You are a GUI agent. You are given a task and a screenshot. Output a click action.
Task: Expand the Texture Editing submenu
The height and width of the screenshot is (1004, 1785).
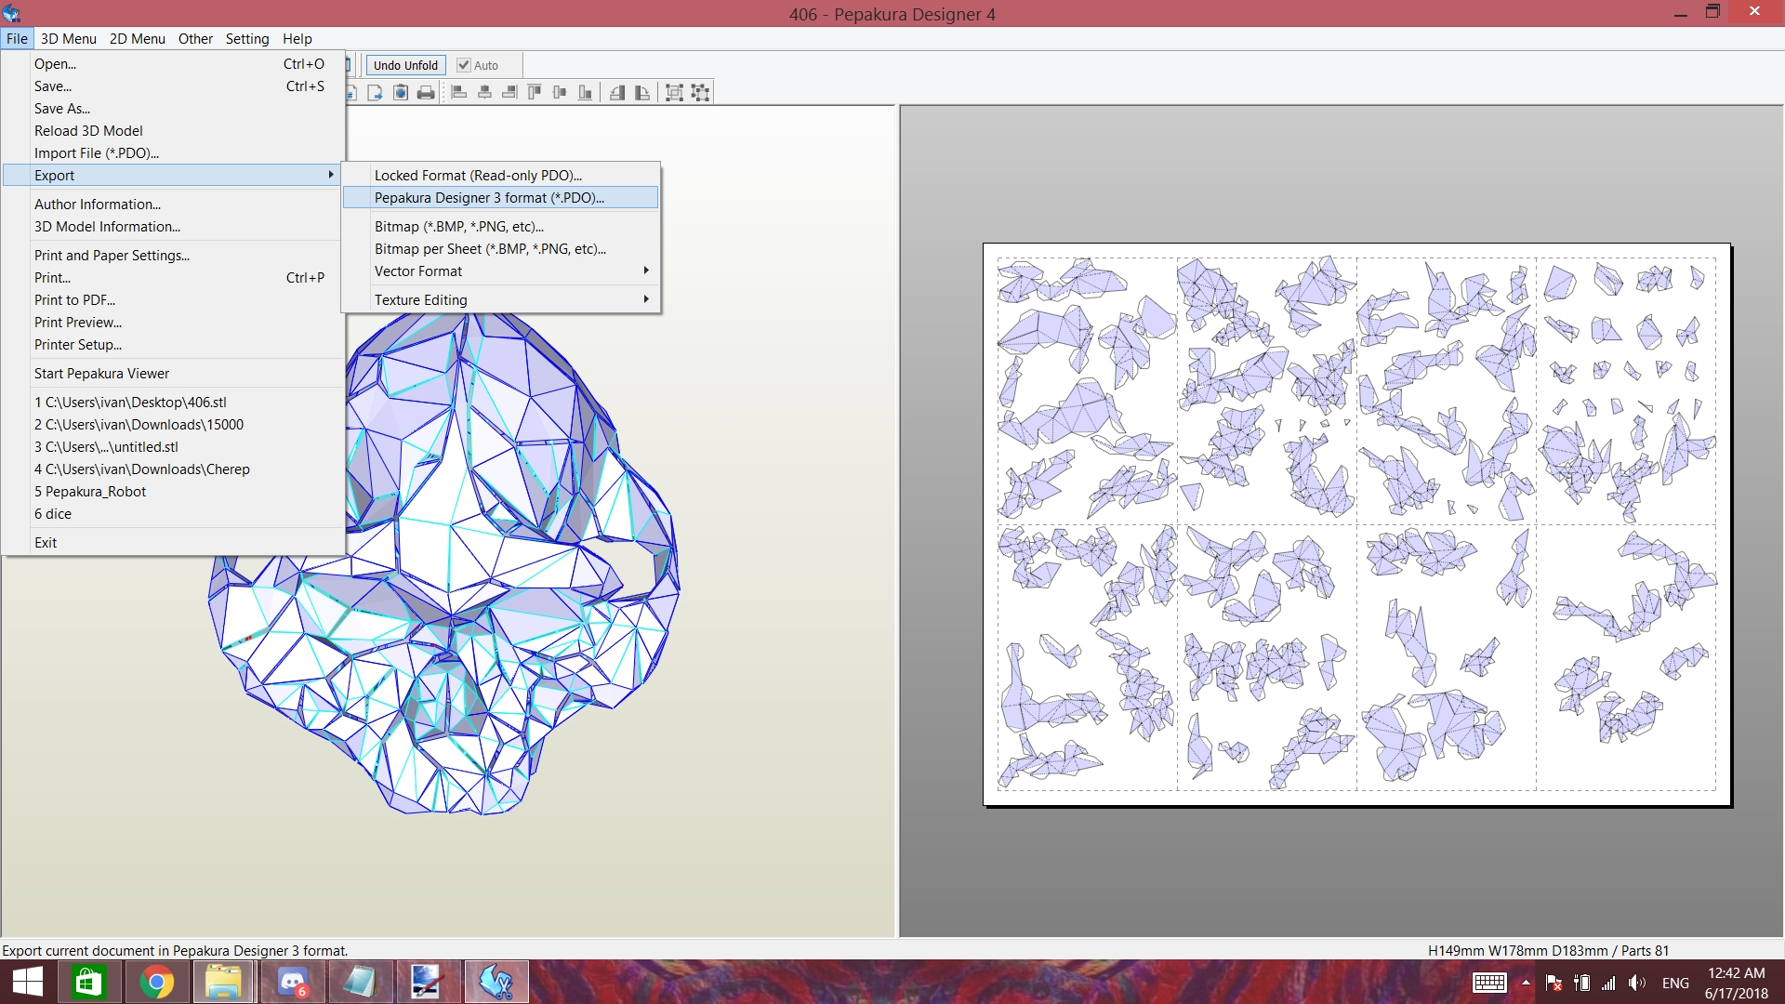(645, 299)
